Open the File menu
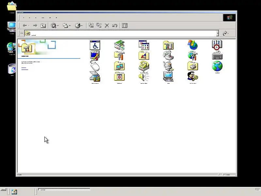The width and height of the screenshot is (261, 196). (x=23, y=18)
